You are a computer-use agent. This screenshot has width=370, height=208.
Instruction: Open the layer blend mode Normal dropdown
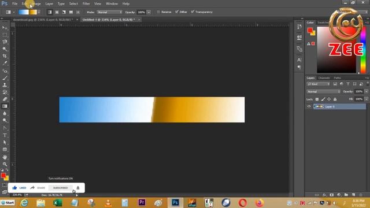(x=323, y=91)
